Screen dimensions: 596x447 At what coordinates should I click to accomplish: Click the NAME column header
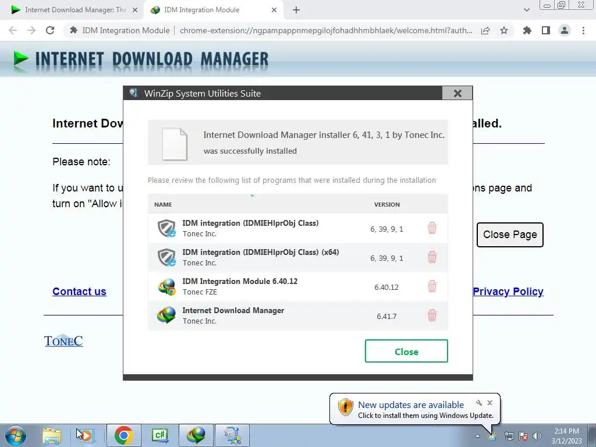click(x=163, y=204)
